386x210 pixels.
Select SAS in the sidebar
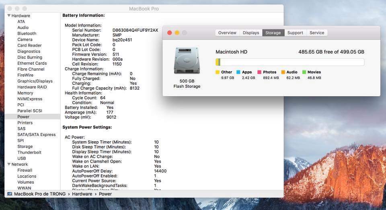(21, 128)
